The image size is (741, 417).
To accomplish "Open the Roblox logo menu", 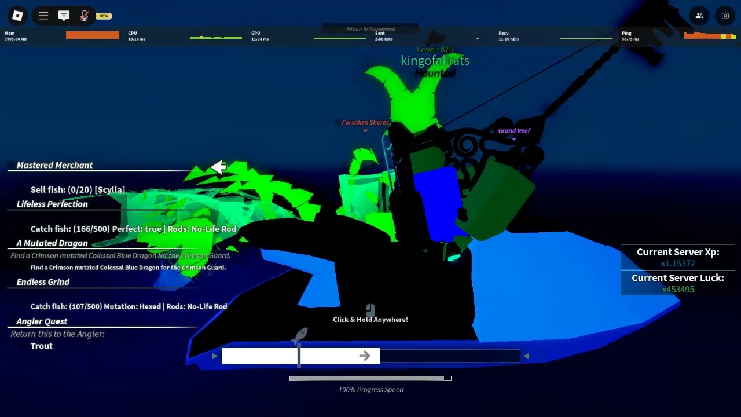I will pyautogui.click(x=17, y=16).
